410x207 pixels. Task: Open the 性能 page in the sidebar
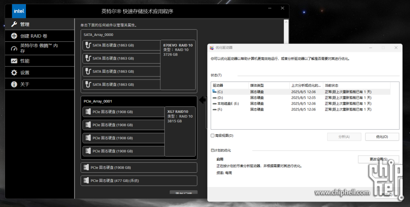[39, 61]
